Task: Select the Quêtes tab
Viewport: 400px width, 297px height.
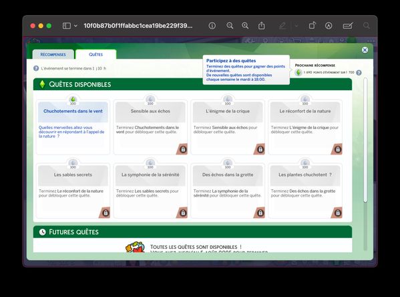Action: pyautogui.click(x=96, y=54)
